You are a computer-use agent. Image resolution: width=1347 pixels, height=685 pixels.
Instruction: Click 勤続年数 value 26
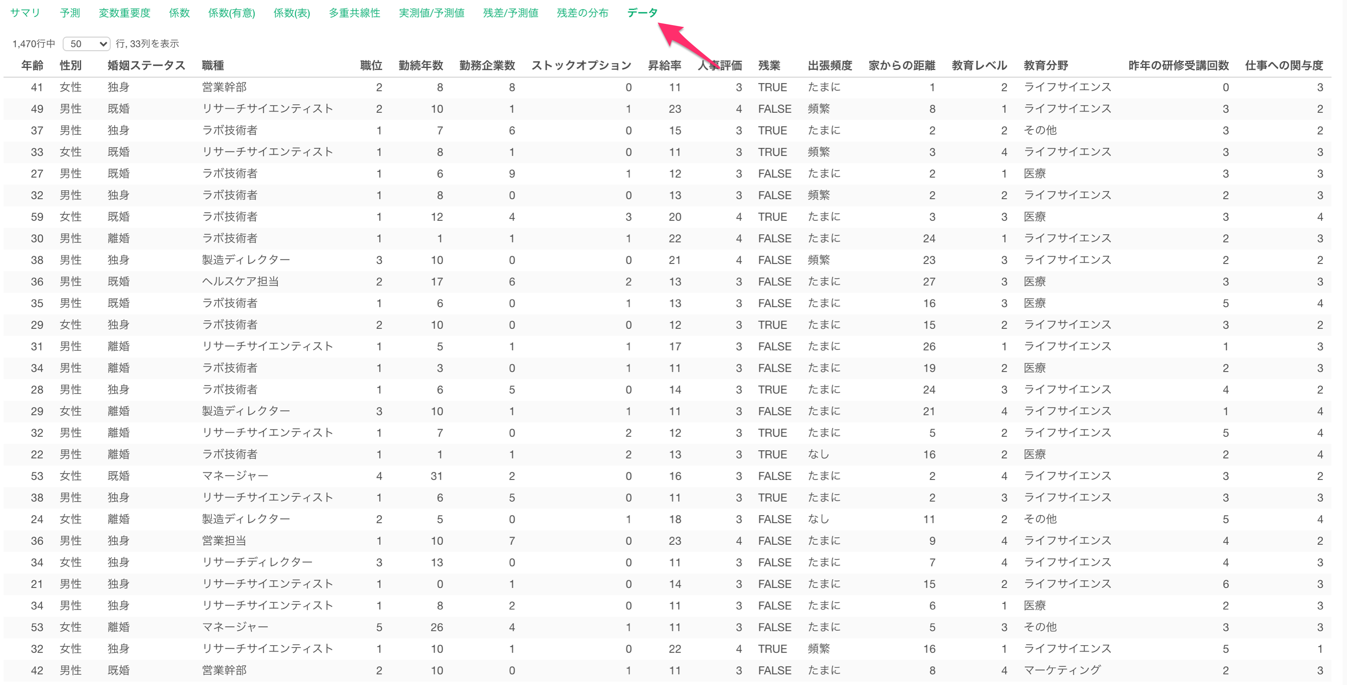[437, 627]
